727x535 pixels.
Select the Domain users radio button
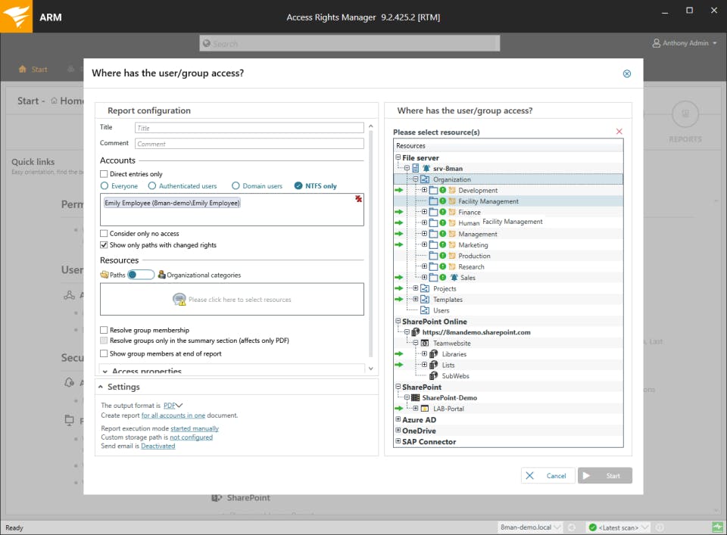[236, 185]
